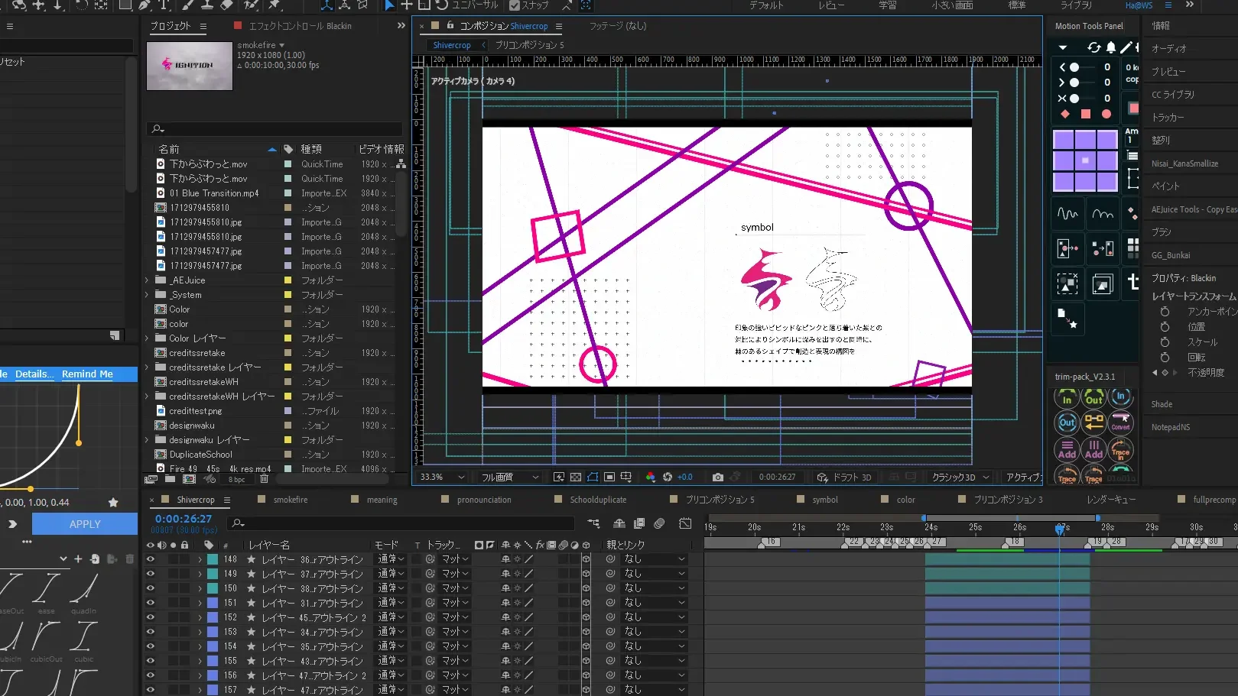Switch to the symbol timeline tab
This screenshot has width=1238, height=696.
pos(825,500)
